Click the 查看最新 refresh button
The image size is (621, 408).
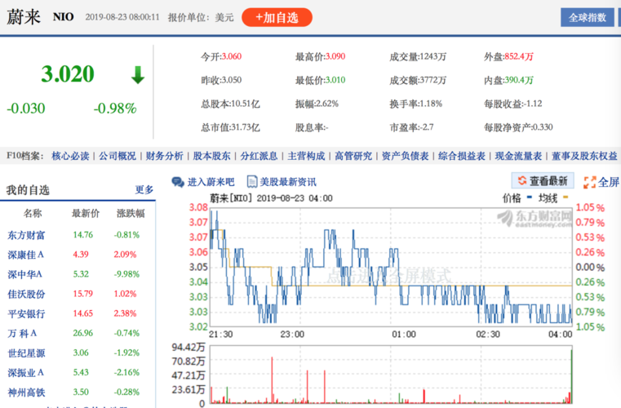click(x=543, y=181)
